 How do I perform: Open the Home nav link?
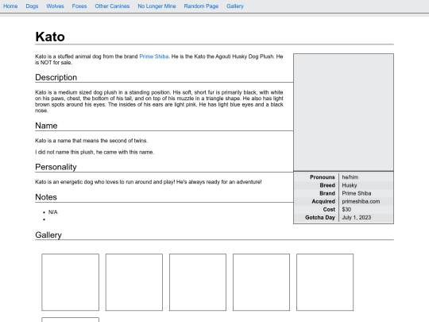pyautogui.click(x=10, y=6)
